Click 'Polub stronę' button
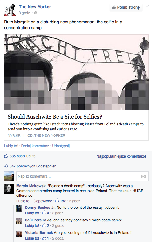152x242 pixels. tap(126, 7)
